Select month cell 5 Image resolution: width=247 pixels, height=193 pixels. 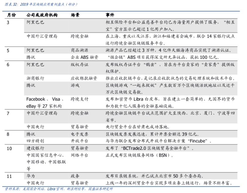click(8, 51)
